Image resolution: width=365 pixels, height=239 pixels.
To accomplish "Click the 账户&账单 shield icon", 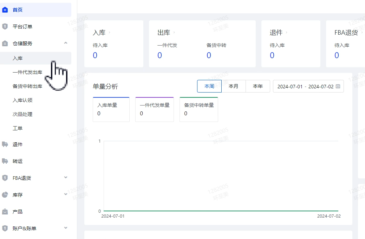I will point(5,228).
